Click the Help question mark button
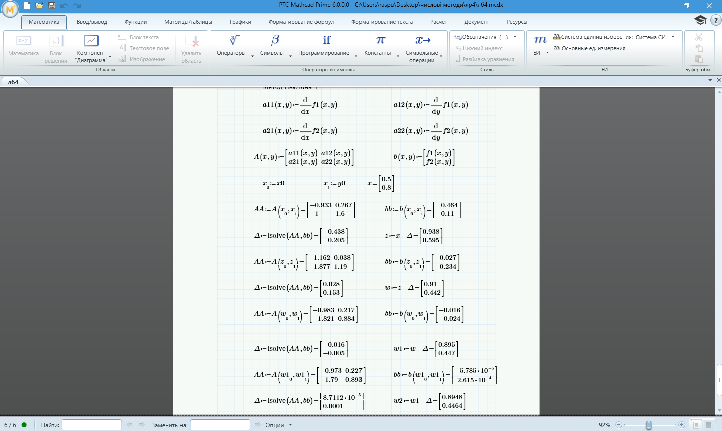 pos(715,20)
